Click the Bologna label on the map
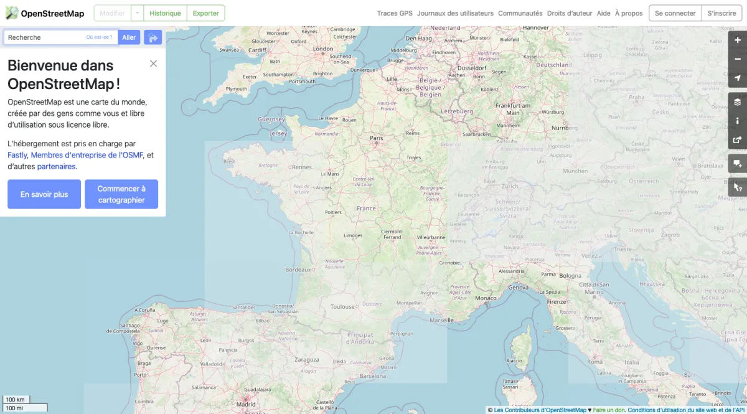This screenshot has height=414, width=747. click(x=570, y=276)
